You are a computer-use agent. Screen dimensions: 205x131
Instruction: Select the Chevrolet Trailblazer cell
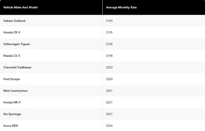click(x=17, y=67)
